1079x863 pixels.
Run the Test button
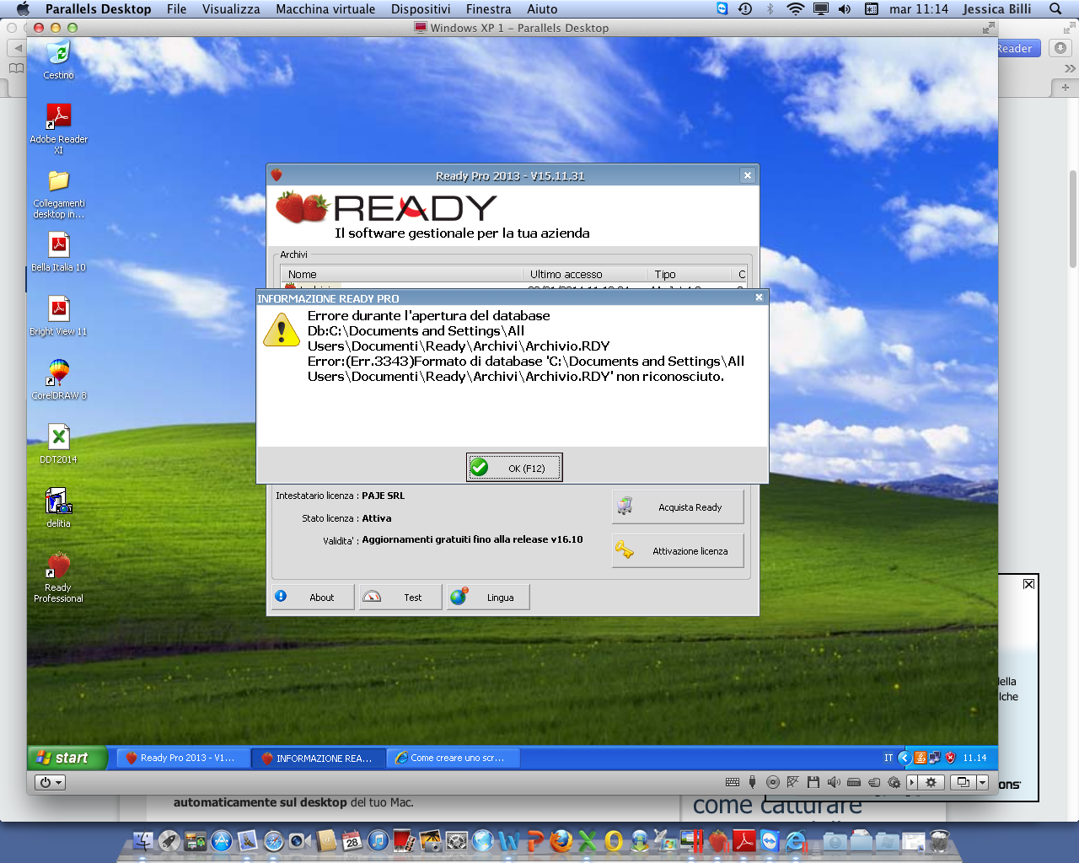tap(401, 598)
